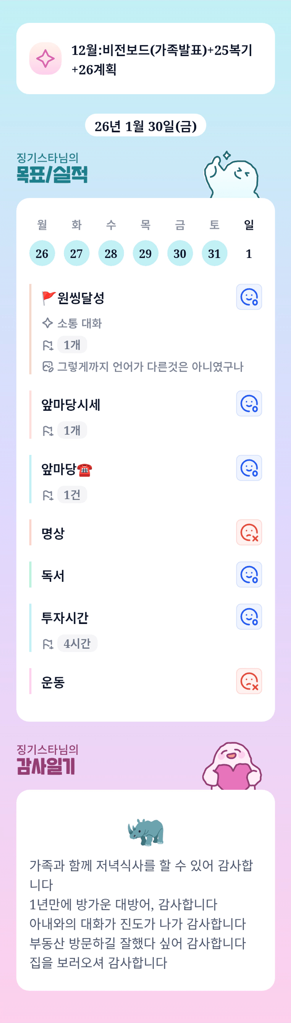Click the pink sparkle icon in top card
291x1023 pixels.
(45, 59)
